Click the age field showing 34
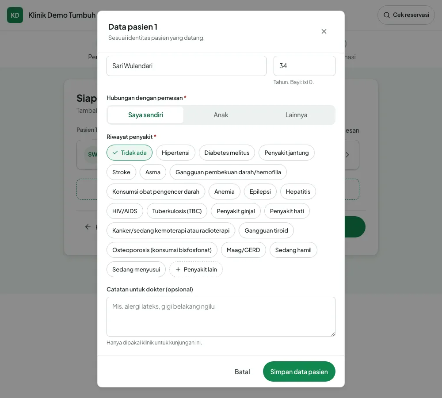 pos(305,66)
